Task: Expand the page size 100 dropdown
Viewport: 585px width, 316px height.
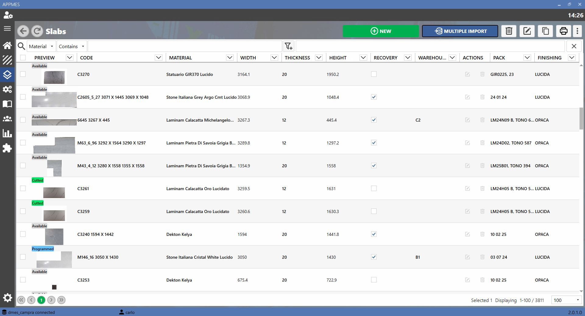Action: click(x=566, y=300)
